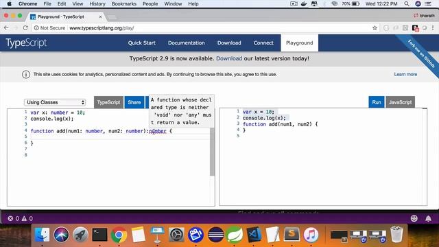Click the bharath profile button
The height and width of the screenshot is (247, 439).
(x=424, y=16)
